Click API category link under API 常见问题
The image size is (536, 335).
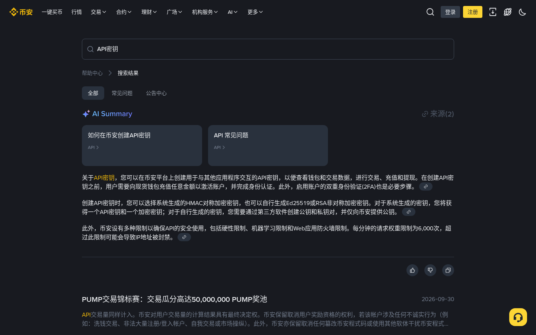pyautogui.click(x=220, y=147)
